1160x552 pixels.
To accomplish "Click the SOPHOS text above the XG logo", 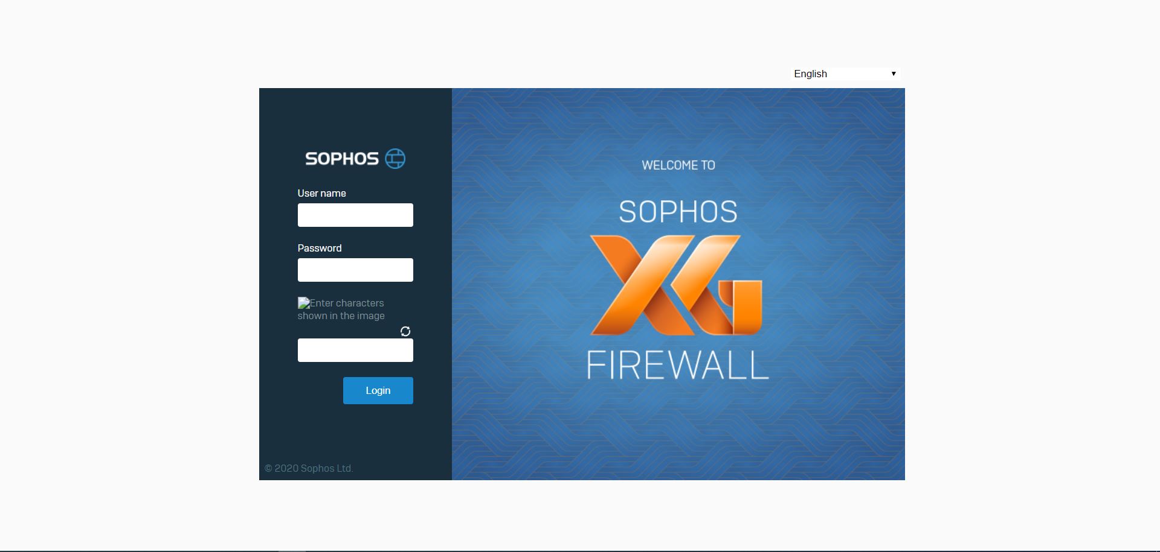I will coord(678,212).
